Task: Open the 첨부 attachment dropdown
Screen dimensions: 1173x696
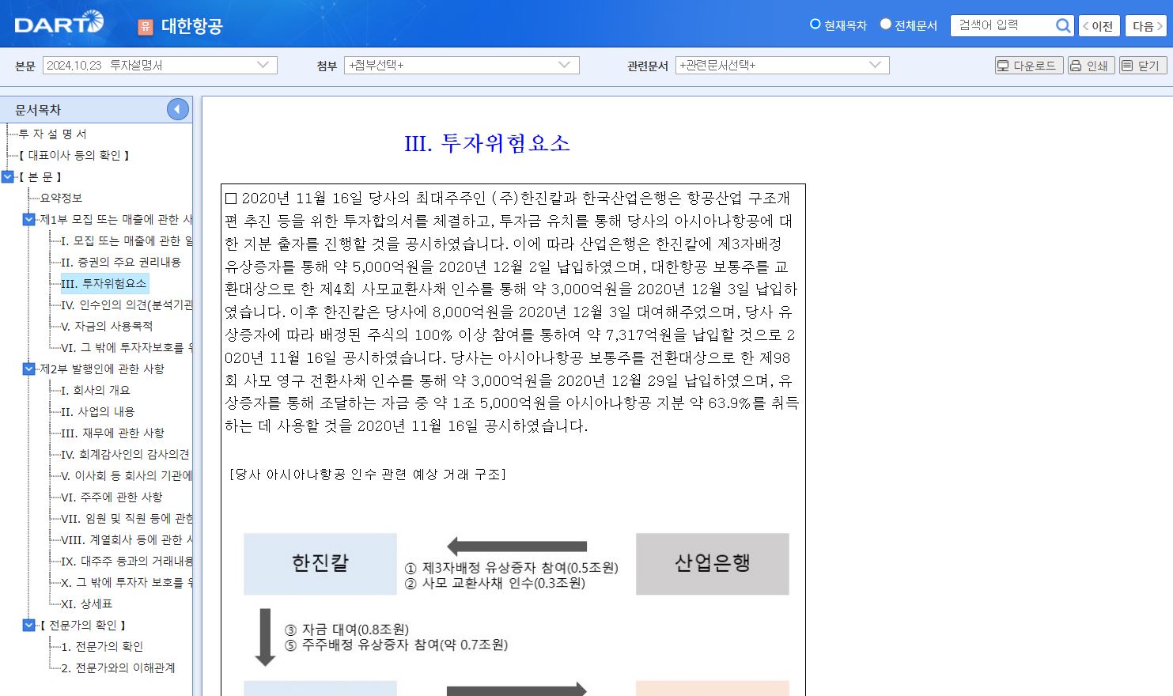Action: [462, 65]
